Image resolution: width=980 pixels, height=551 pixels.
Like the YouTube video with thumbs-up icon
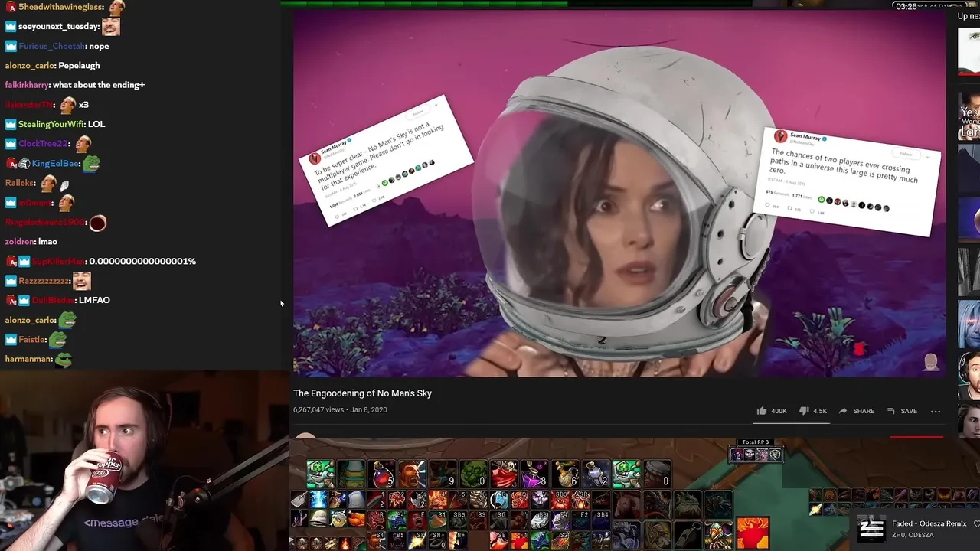click(762, 411)
